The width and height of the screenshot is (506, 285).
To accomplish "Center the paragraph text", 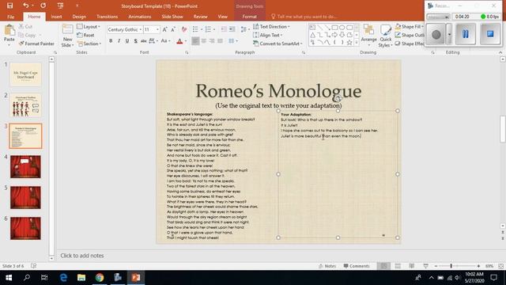I will 204,40.
